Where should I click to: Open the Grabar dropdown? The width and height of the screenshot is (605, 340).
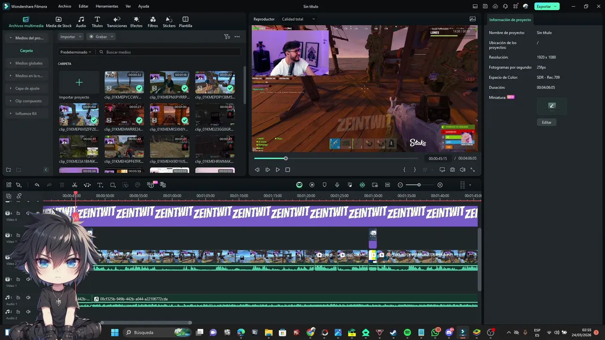101,36
